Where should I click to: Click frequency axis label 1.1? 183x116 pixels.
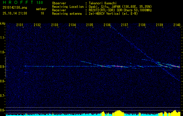pyautogui.click(x=2, y=38)
